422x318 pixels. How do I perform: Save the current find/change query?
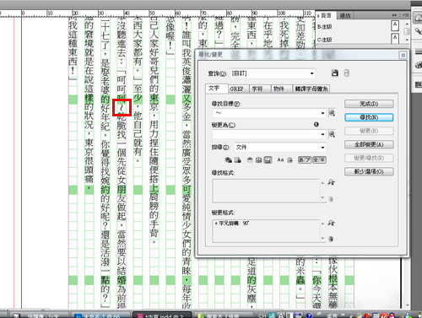(334, 73)
